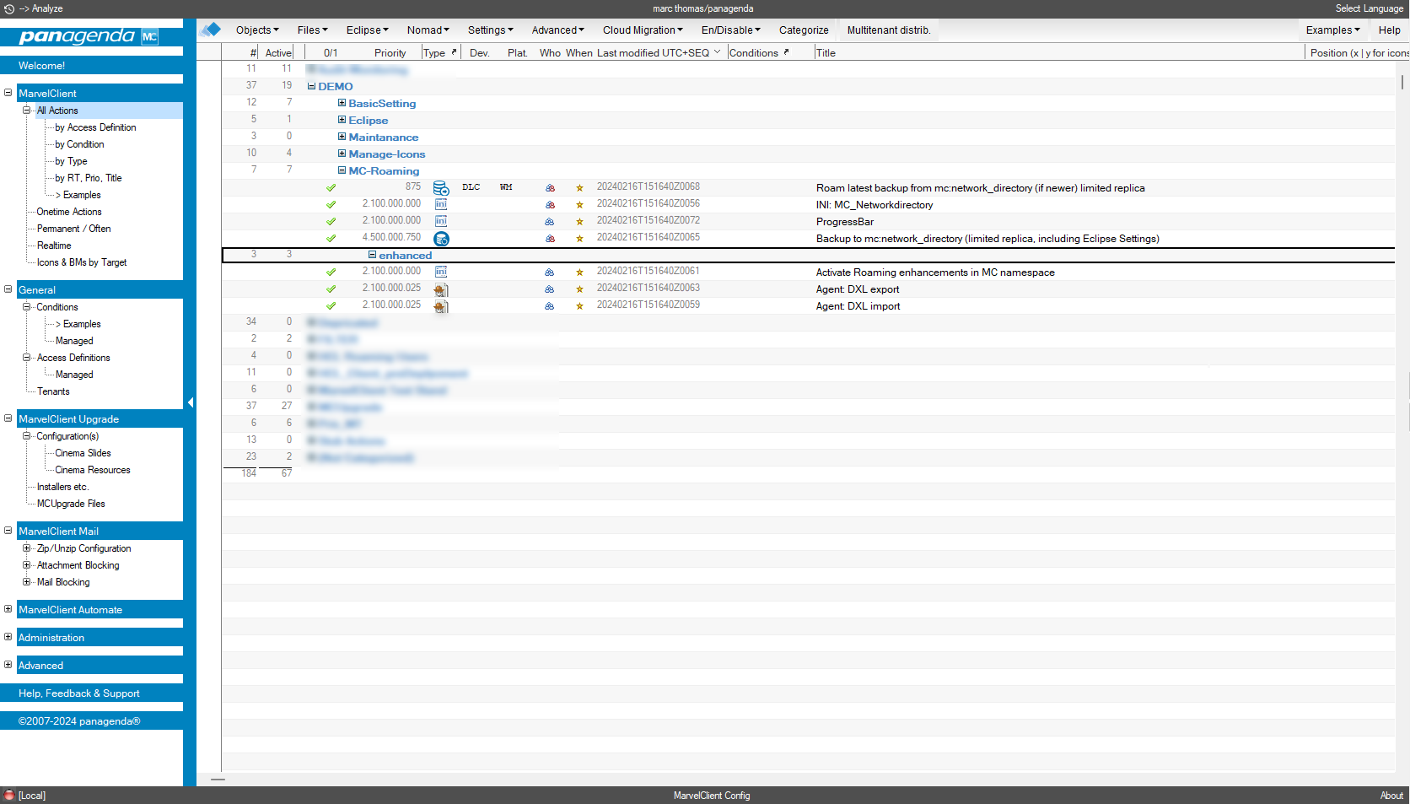
Task: Click the red [Local] status icon
Action: tap(8, 796)
